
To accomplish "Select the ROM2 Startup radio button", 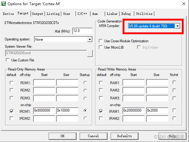I will click(85, 91).
